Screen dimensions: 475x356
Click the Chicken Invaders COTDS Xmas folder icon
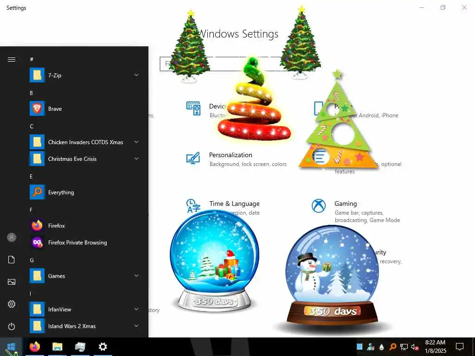(x=37, y=142)
